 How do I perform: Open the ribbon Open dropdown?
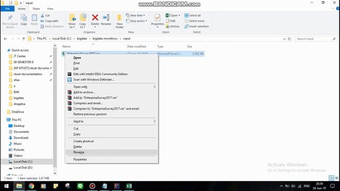(173, 15)
